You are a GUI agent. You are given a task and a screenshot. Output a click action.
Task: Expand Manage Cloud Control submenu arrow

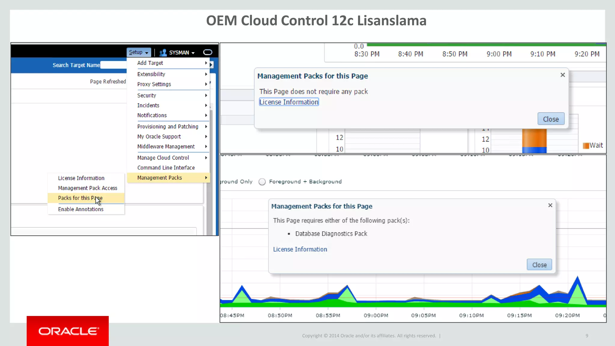click(x=206, y=158)
